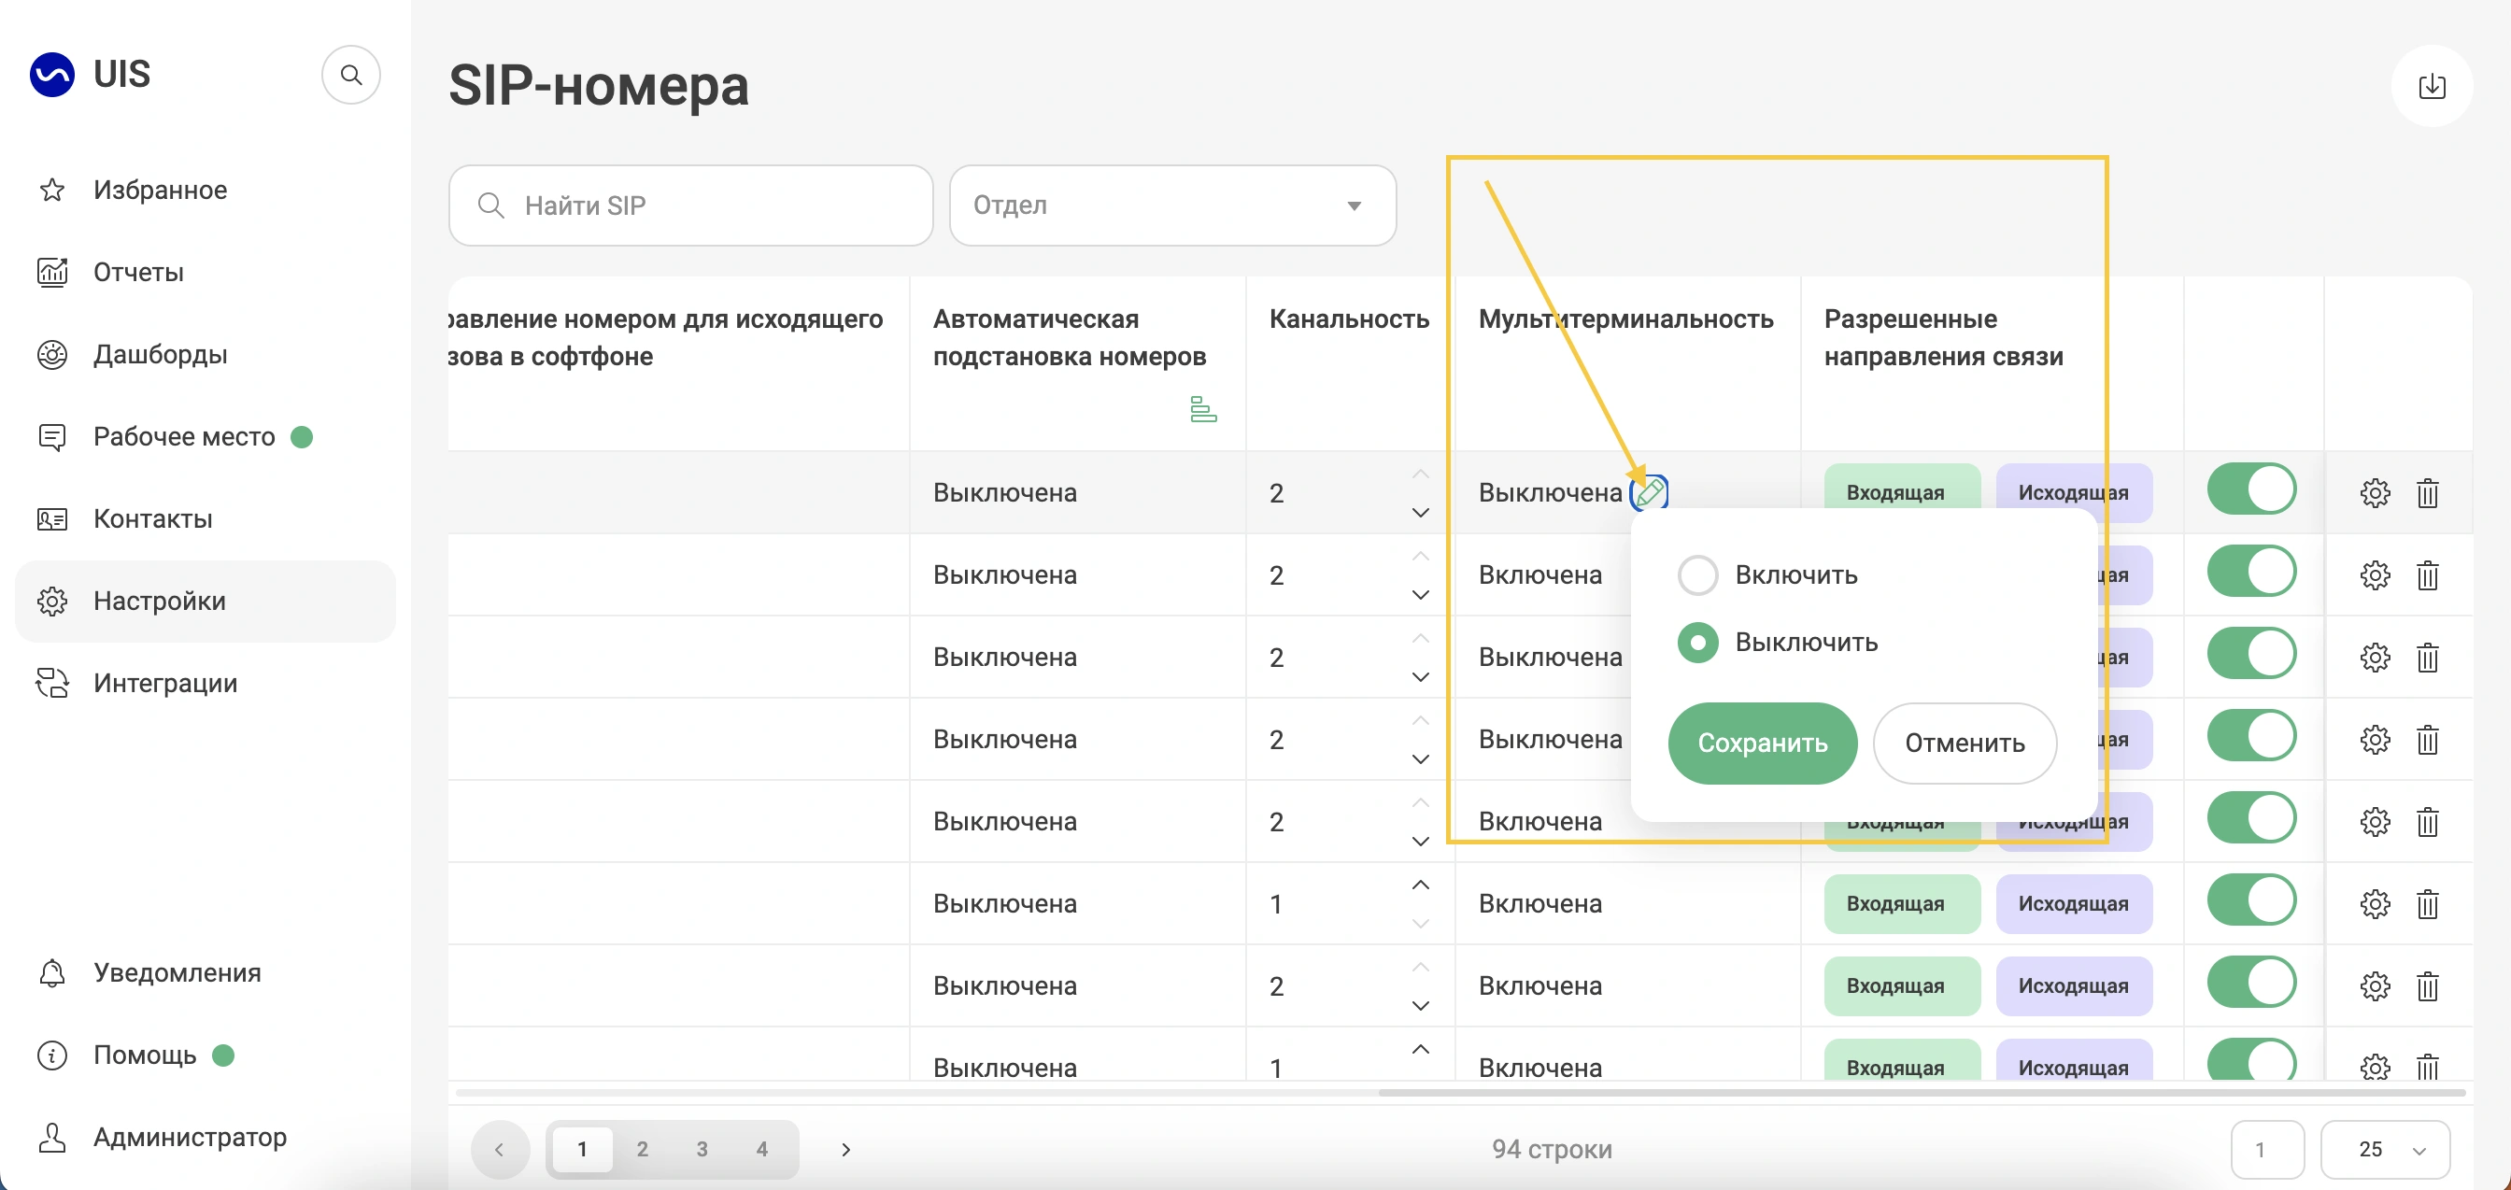Toggle off the green switch in first row
The image size is (2511, 1190).
pyautogui.click(x=2251, y=489)
